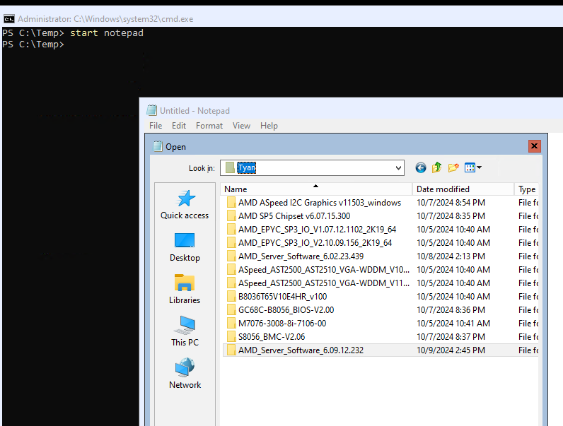563x426 pixels.
Task: Select AMD SP5 Chipset v6.07.15.300 folder
Action: tap(294, 216)
